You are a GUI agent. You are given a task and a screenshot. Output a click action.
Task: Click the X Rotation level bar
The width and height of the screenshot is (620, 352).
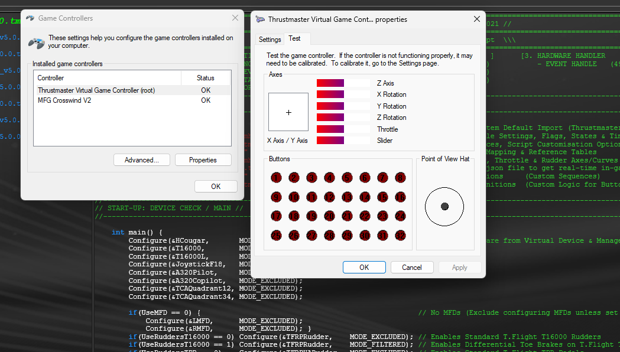[343, 94]
